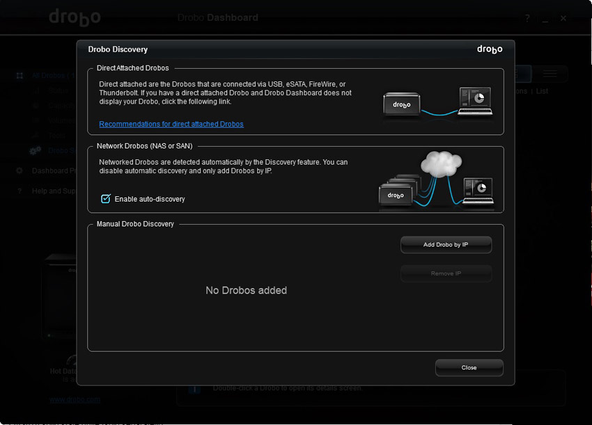This screenshot has width=592, height=425.
Task: Click the Remove IP button
Action: point(446,273)
